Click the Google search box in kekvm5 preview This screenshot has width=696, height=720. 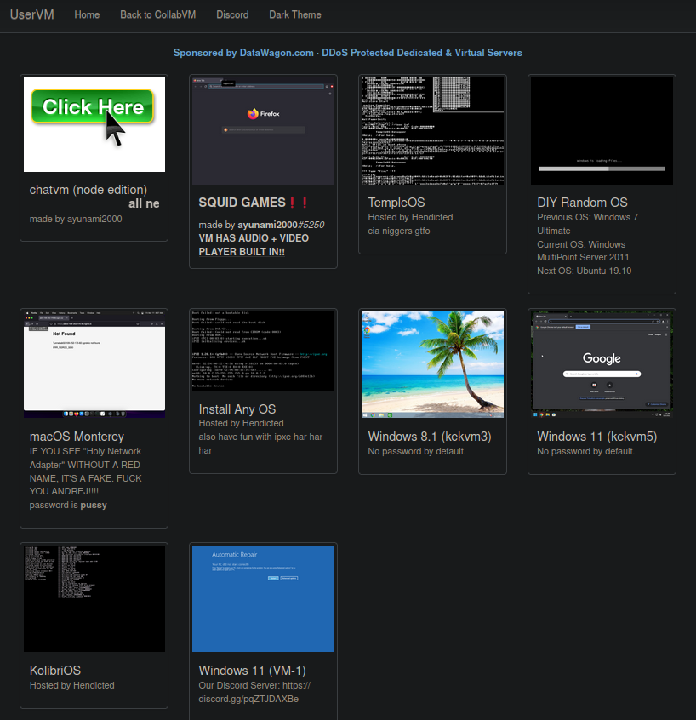[x=602, y=374]
